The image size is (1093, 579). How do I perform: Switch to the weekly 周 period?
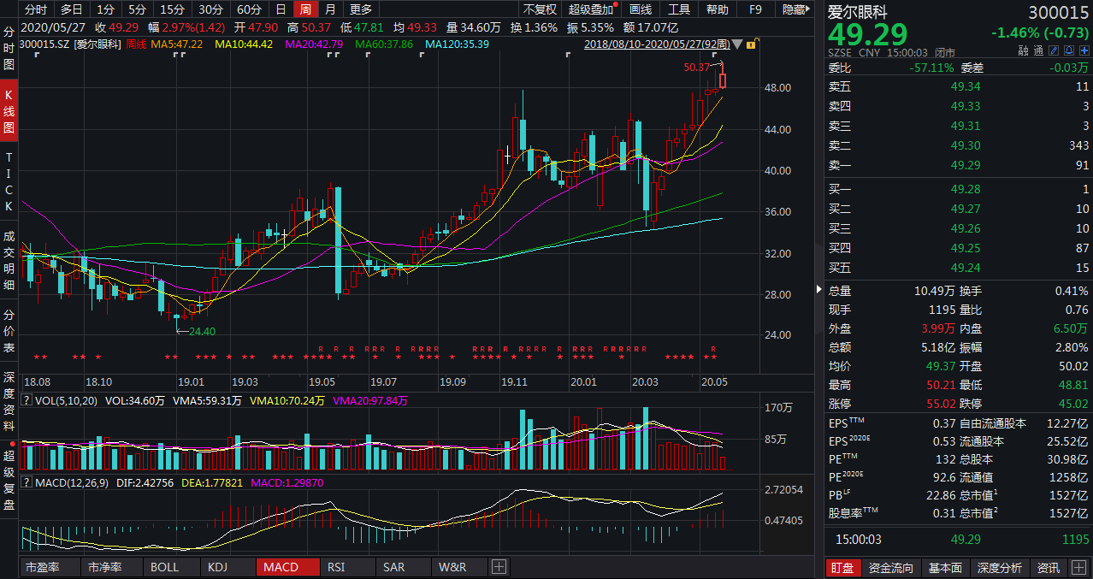(x=304, y=9)
